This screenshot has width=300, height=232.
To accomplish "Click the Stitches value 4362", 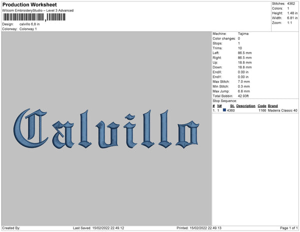I will click(291, 3).
